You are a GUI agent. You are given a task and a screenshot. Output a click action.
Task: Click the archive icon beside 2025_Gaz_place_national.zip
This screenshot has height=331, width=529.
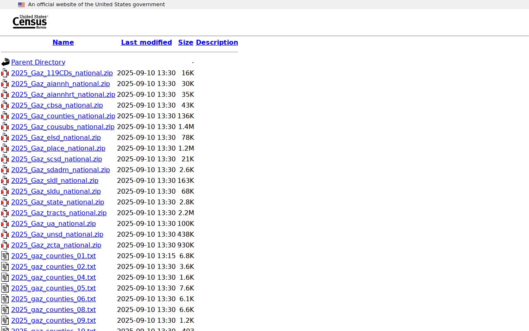[5, 148]
